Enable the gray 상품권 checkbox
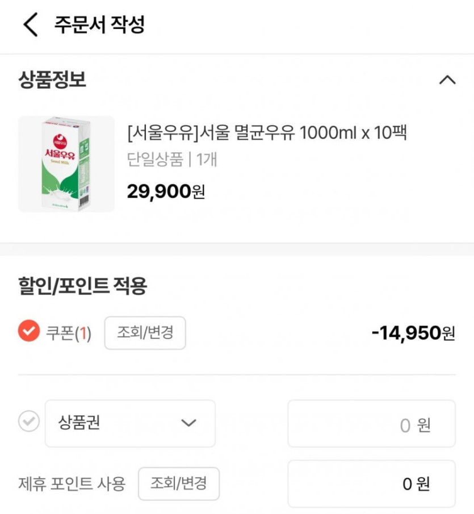This screenshot has width=474, height=514. point(29,422)
